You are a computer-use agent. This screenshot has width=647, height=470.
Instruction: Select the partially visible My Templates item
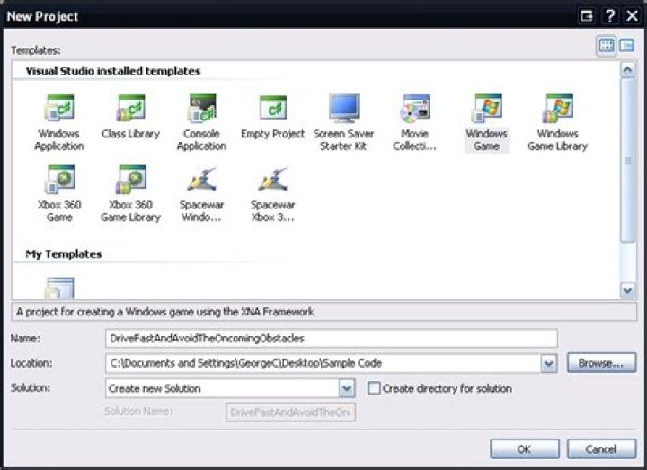[x=59, y=288]
